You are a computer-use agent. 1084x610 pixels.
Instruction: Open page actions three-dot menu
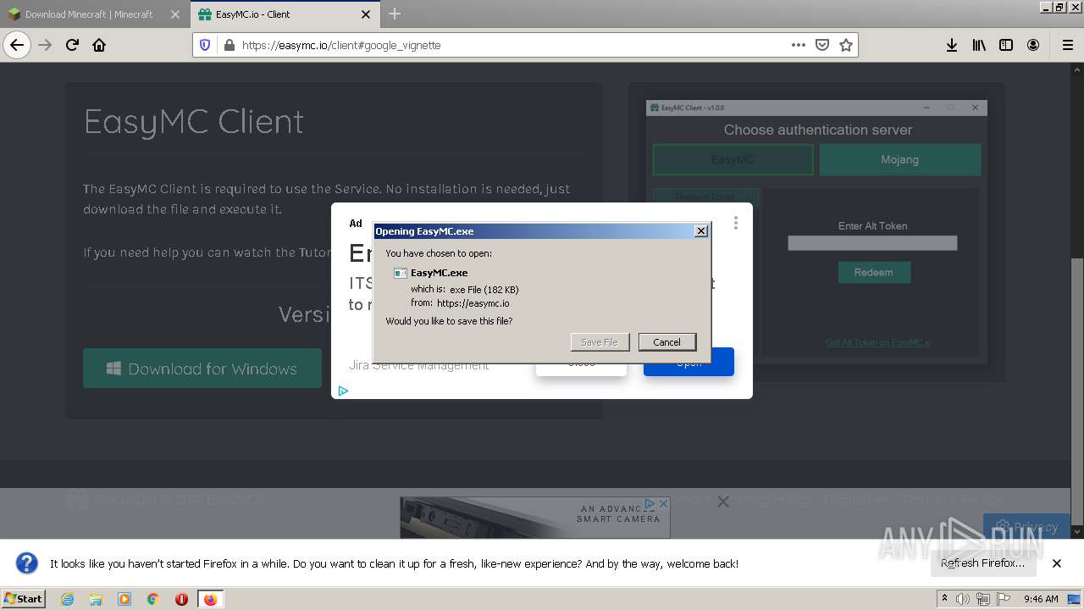point(798,45)
